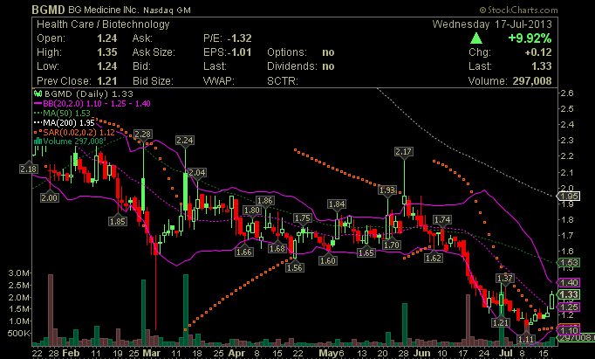Click the 1.95 MA(200) tag on the right axis
Viewport: 595px width, 359px height.
[x=569, y=196]
